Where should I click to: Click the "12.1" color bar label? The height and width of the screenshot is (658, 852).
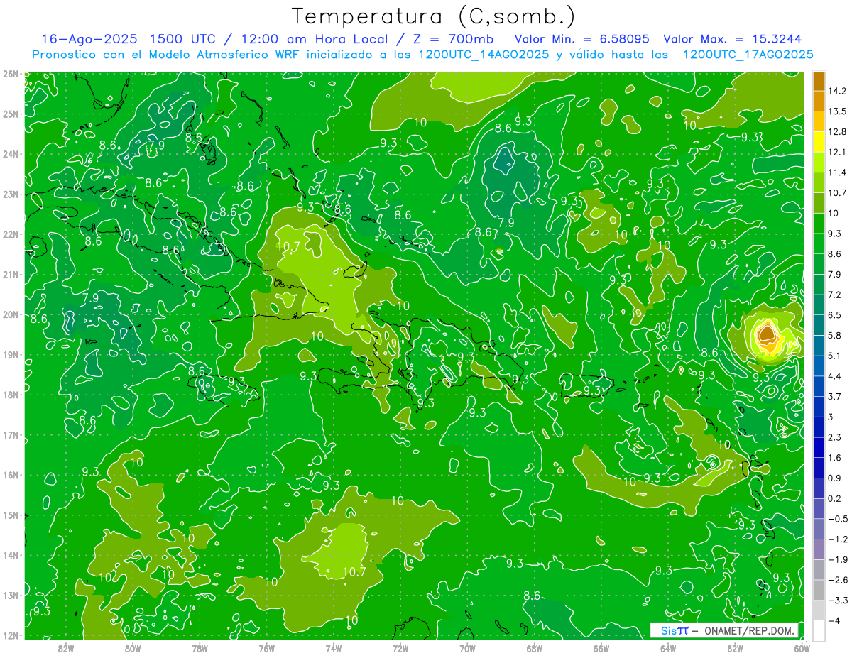[837, 152]
